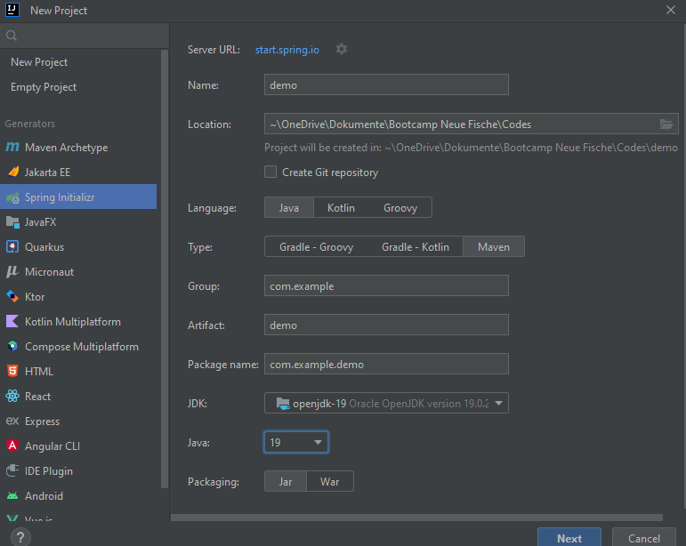Click the sidebar vertical scrollbar
Screen dimensions: 686x546
click(165, 269)
